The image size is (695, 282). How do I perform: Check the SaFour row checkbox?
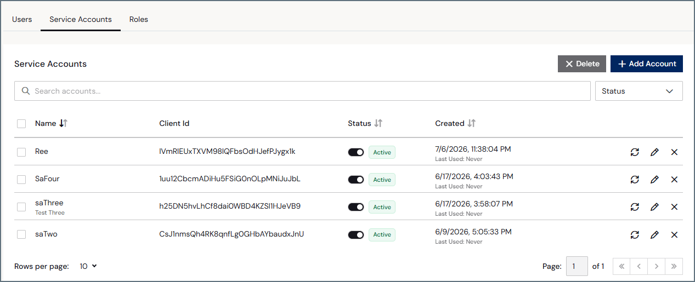[21, 180]
